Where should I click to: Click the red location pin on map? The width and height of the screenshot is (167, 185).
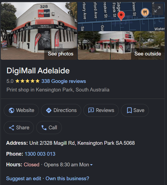pyautogui.click(x=121, y=16)
